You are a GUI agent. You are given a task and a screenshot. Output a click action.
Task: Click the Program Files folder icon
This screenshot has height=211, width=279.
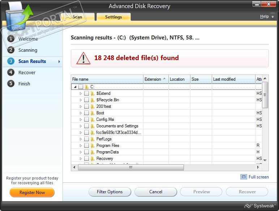click(x=92, y=145)
